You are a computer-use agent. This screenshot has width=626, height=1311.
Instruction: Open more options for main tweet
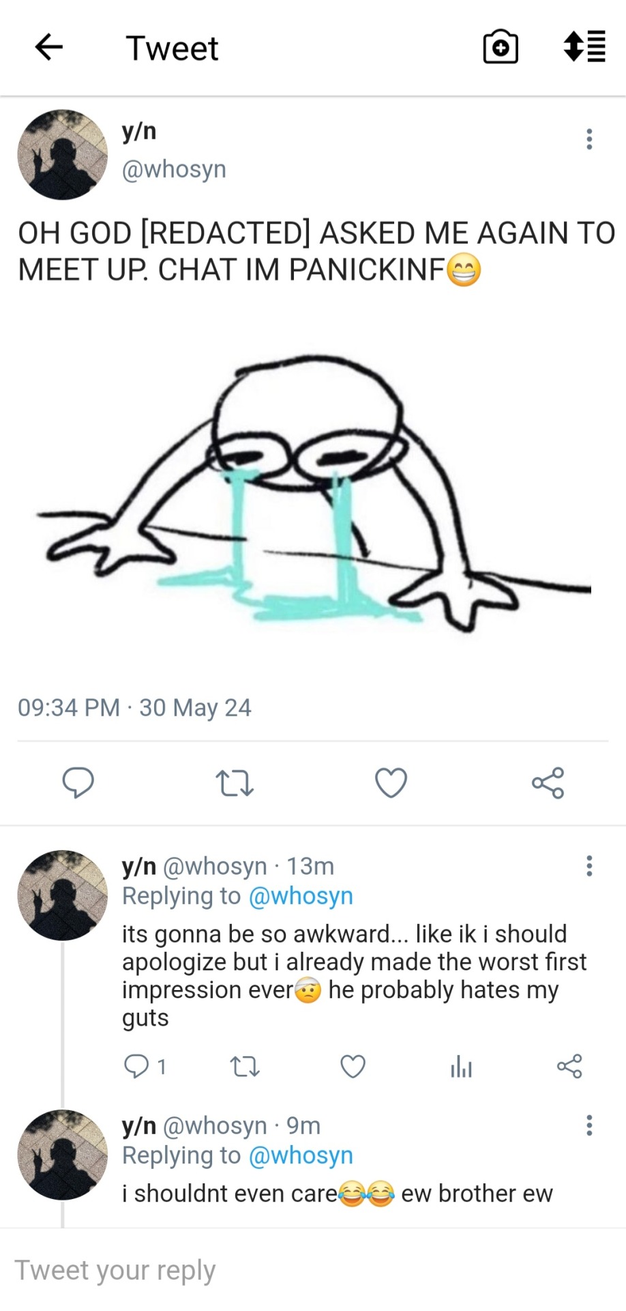tap(589, 139)
